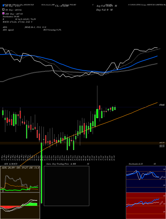Click the tall long-wick candle on 12 Jul
The height and width of the screenshot is (219, 166).
pos(97,113)
